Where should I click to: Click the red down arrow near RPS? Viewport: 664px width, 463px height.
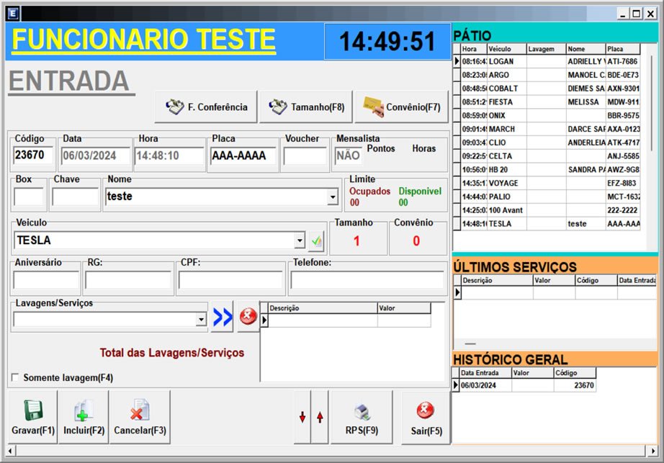tap(303, 416)
